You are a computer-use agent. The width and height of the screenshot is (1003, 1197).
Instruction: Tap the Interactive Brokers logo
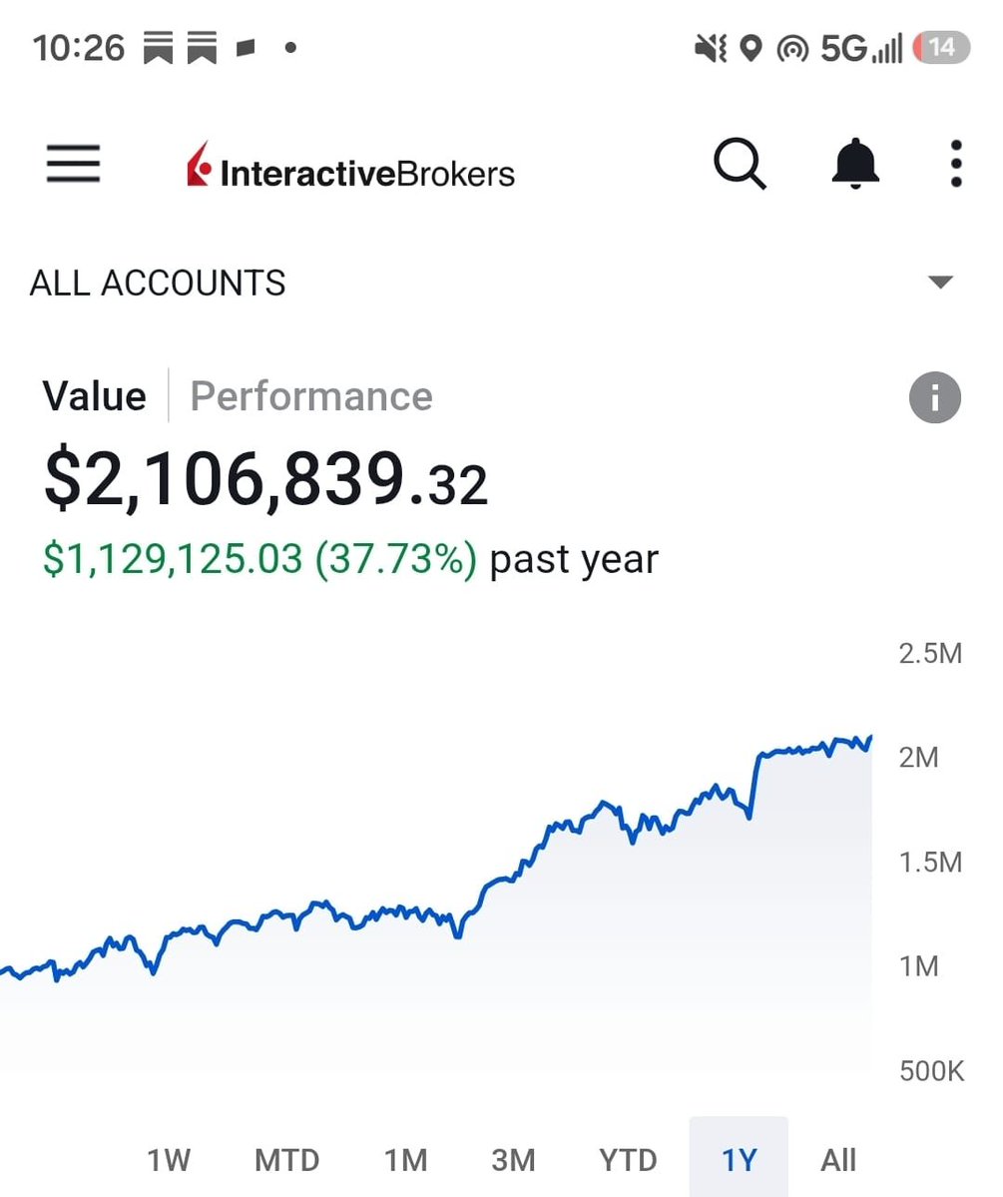coord(350,166)
